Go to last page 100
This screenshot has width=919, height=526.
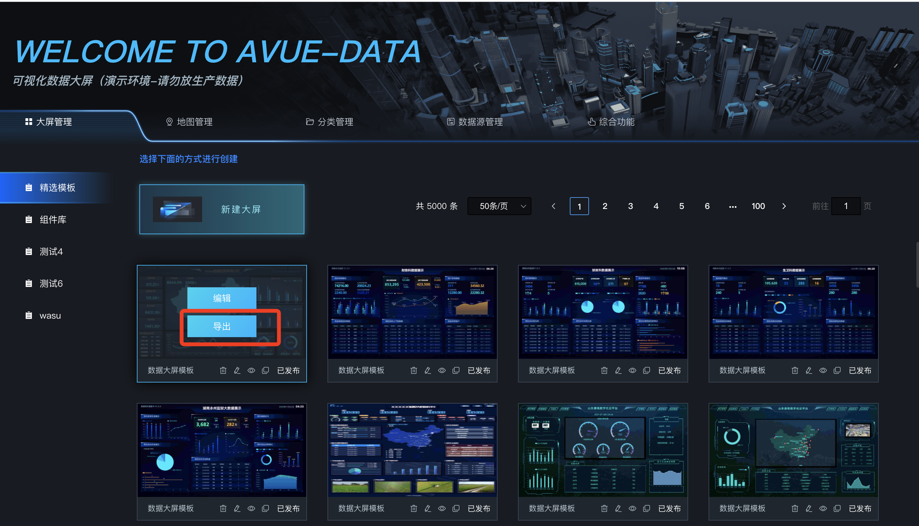758,206
